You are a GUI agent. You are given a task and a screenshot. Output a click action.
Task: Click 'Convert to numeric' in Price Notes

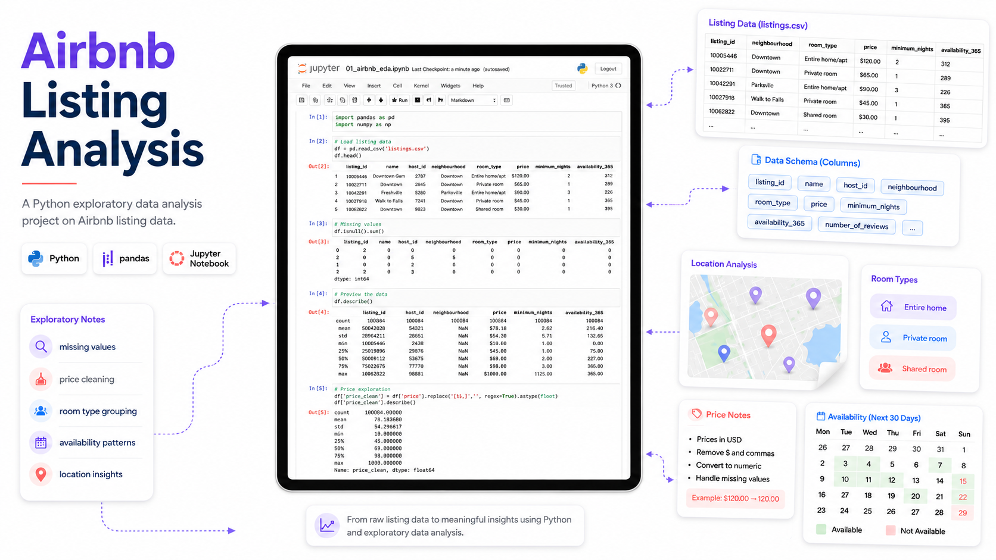click(729, 465)
